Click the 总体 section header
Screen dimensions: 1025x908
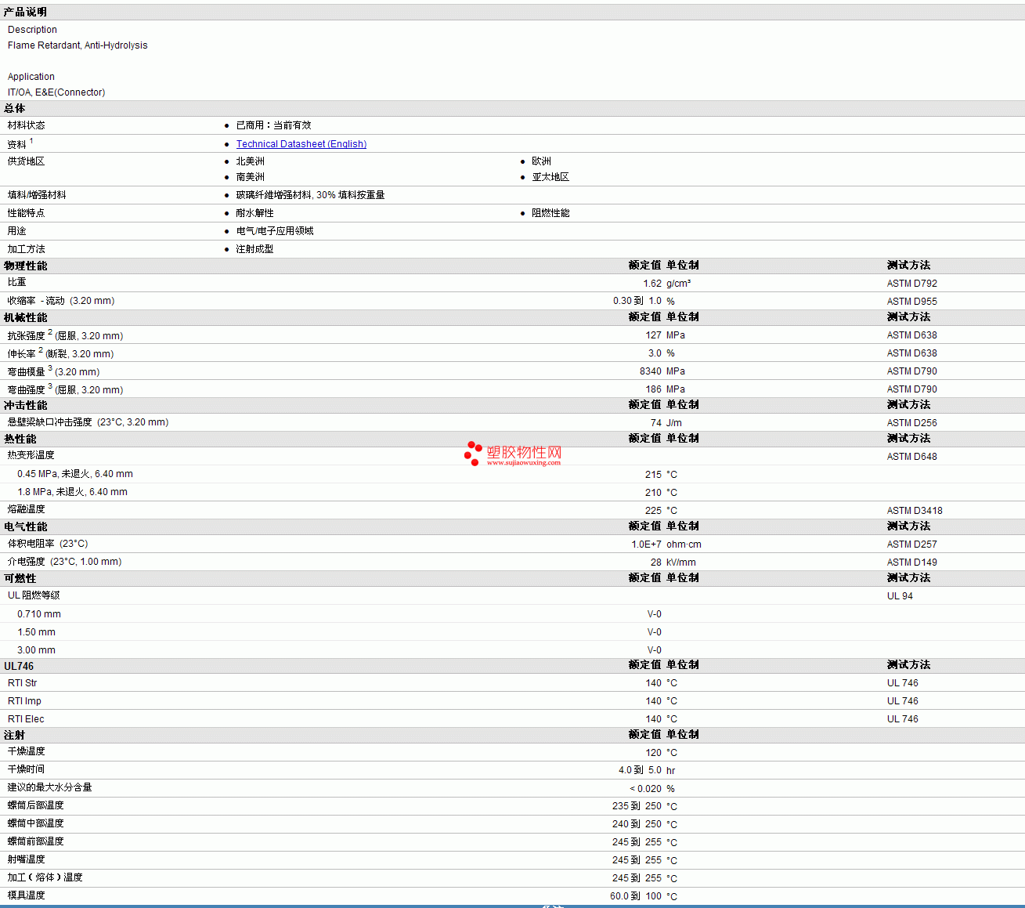[15, 109]
